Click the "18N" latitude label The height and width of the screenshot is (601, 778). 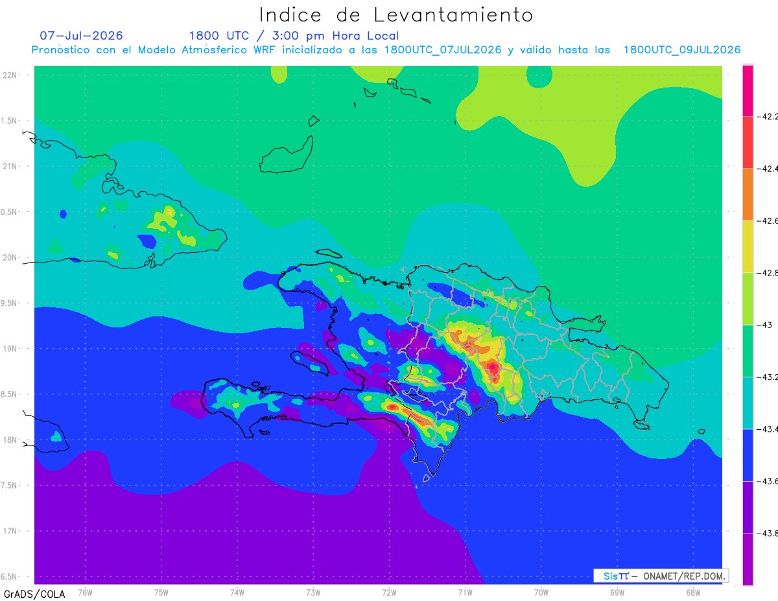coord(11,440)
